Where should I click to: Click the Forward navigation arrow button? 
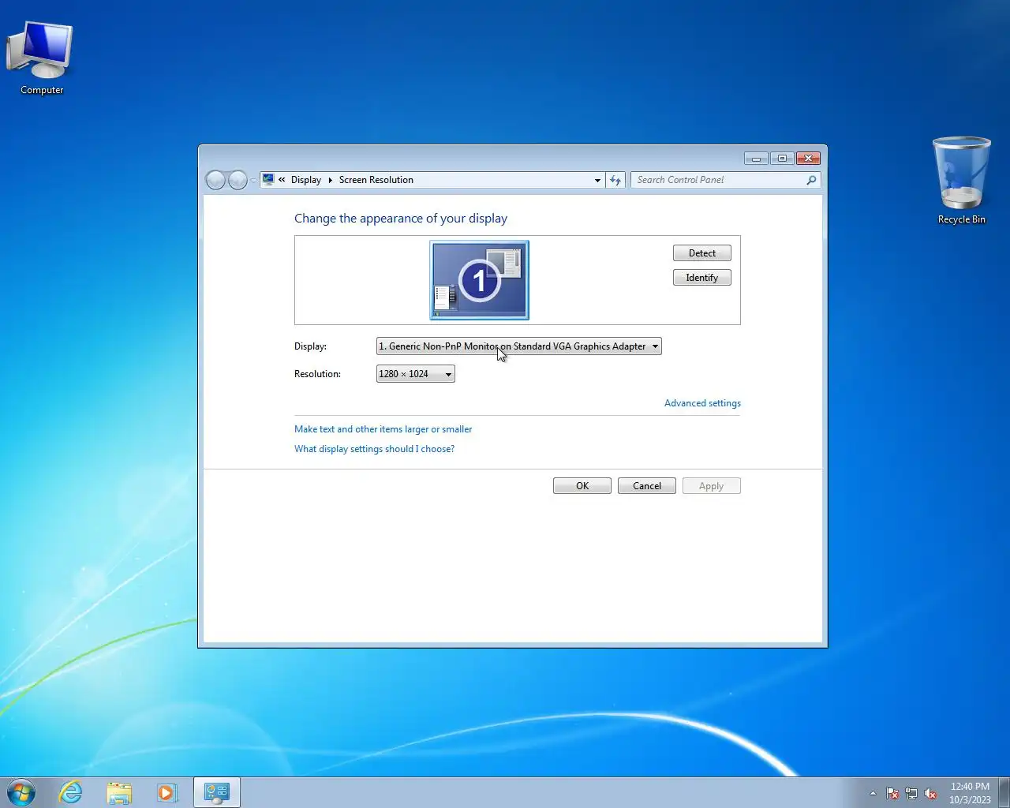(x=238, y=180)
